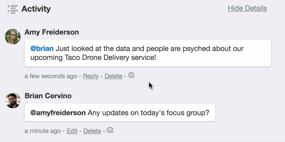Reply to Amy Freiderson's comment
The image size is (285, 142).
91,76
